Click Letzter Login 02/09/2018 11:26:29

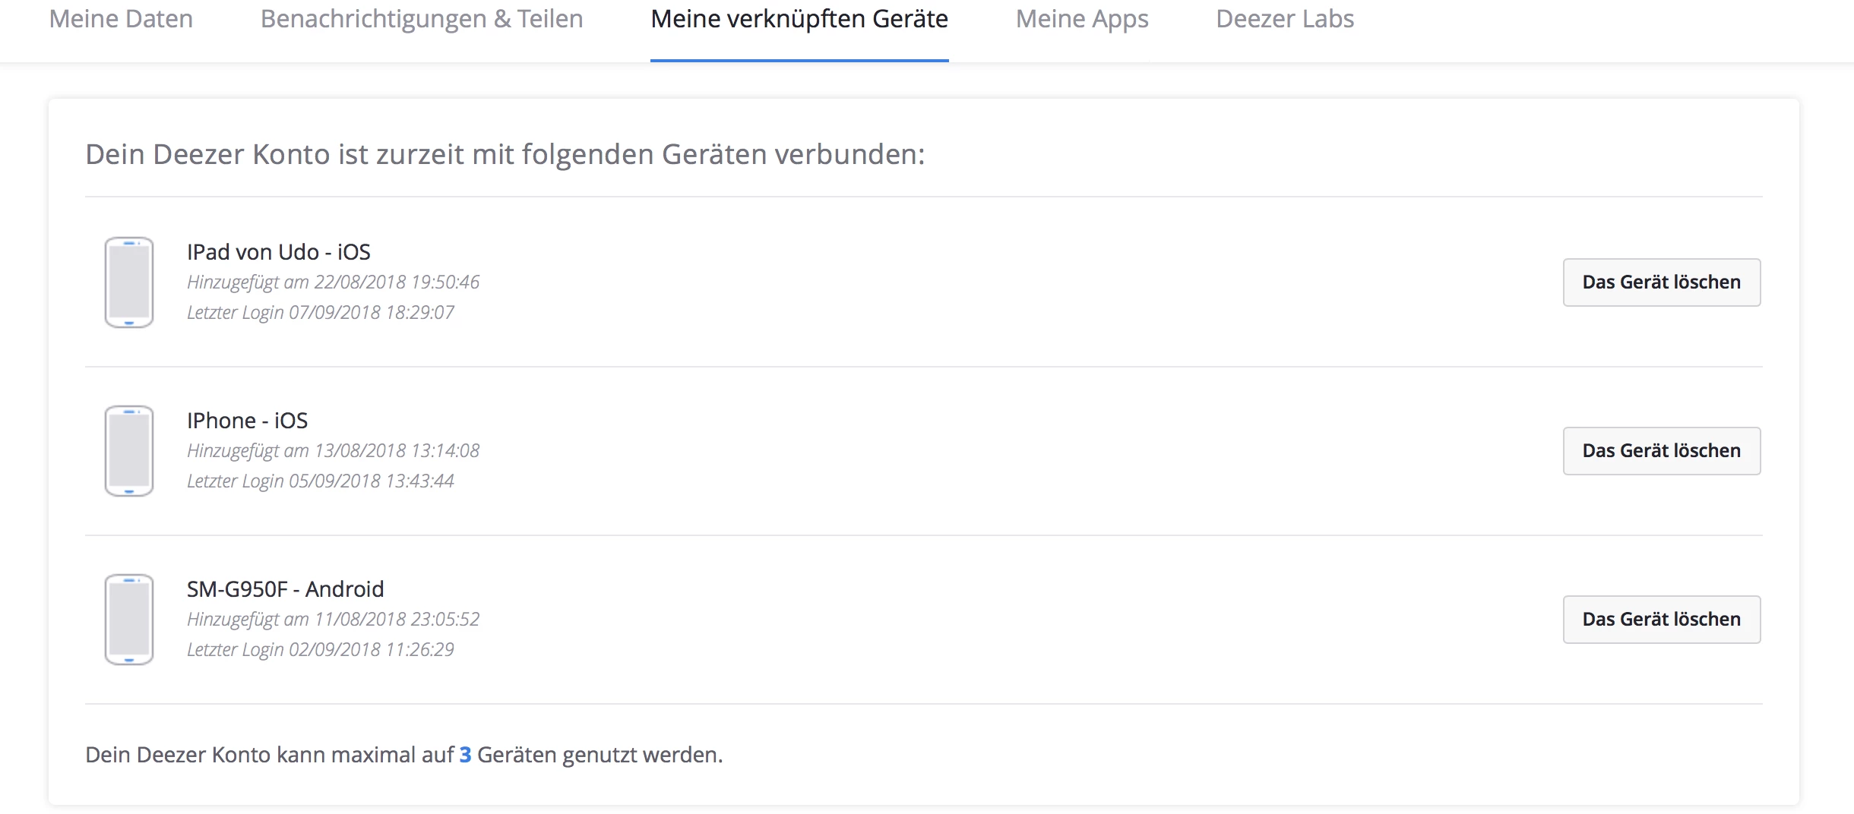click(321, 650)
